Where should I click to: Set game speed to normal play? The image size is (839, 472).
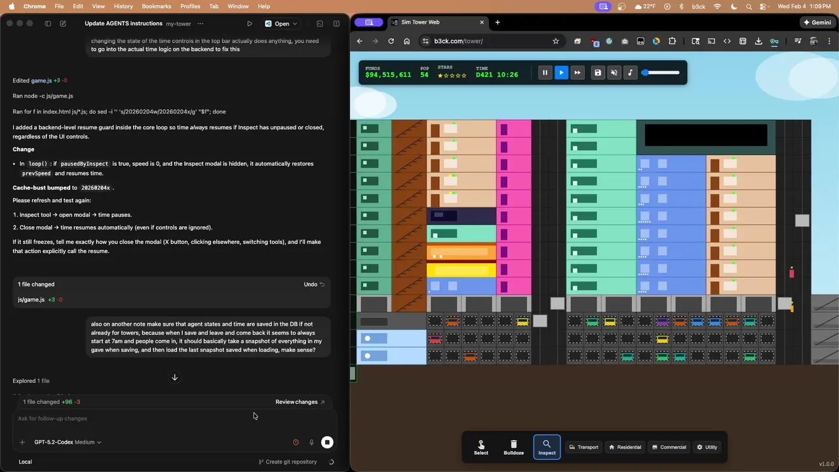561,73
